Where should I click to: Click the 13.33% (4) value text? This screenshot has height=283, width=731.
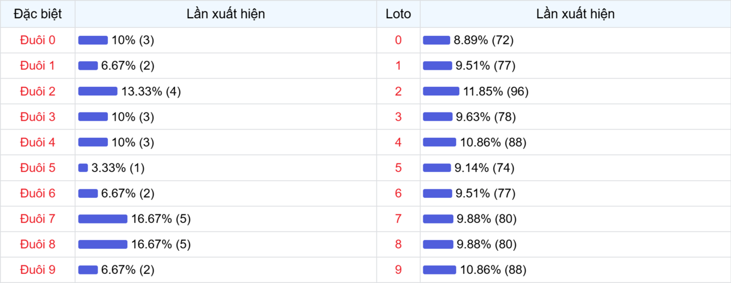(151, 91)
